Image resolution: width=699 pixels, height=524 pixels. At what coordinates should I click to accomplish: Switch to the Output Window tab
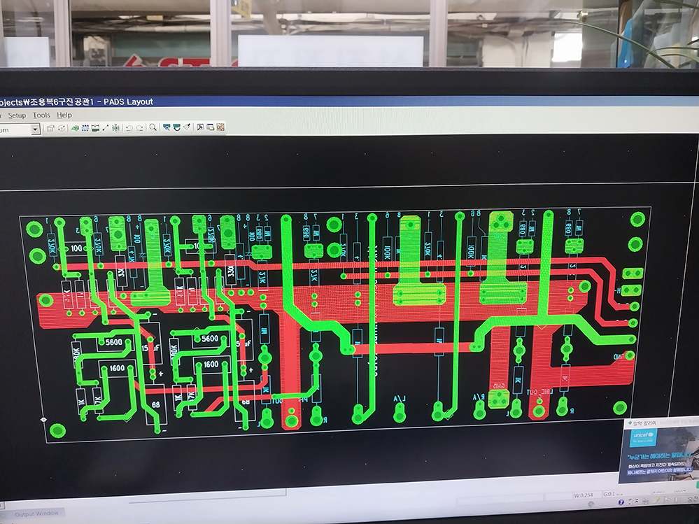(36, 514)
